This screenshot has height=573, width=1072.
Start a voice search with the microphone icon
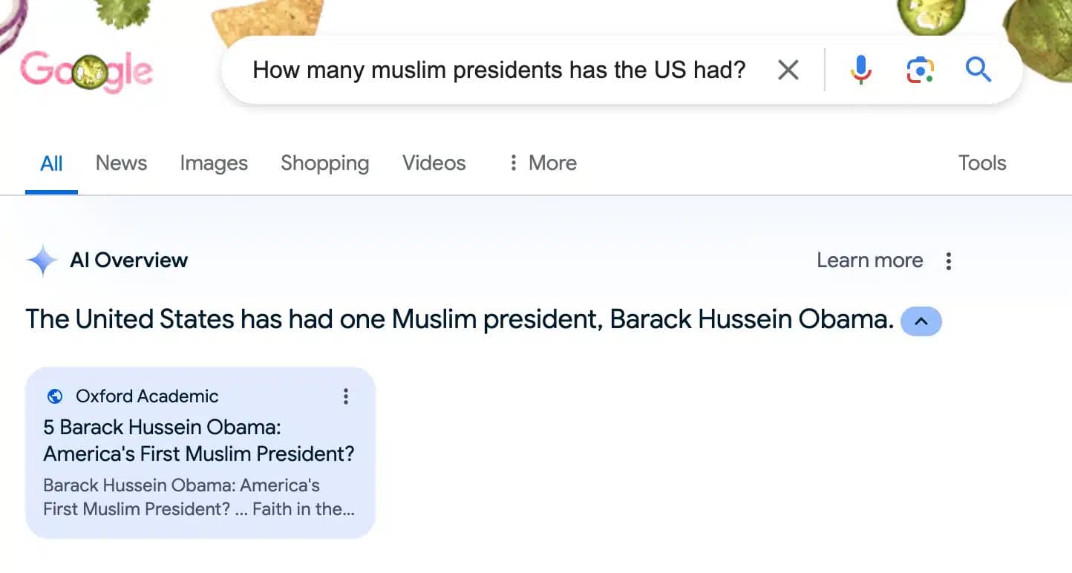pos(860,69)
